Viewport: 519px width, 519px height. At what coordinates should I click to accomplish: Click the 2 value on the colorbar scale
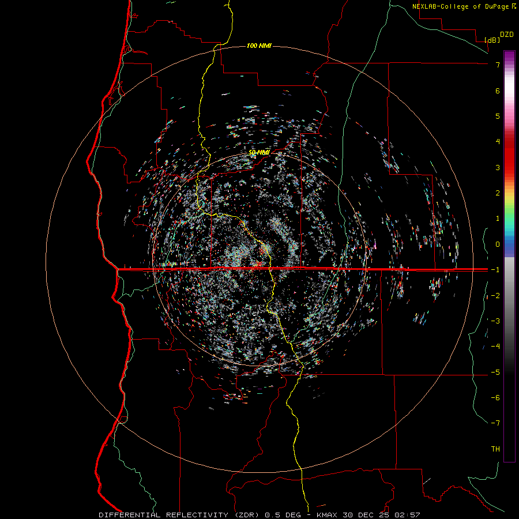pos(498,193)
